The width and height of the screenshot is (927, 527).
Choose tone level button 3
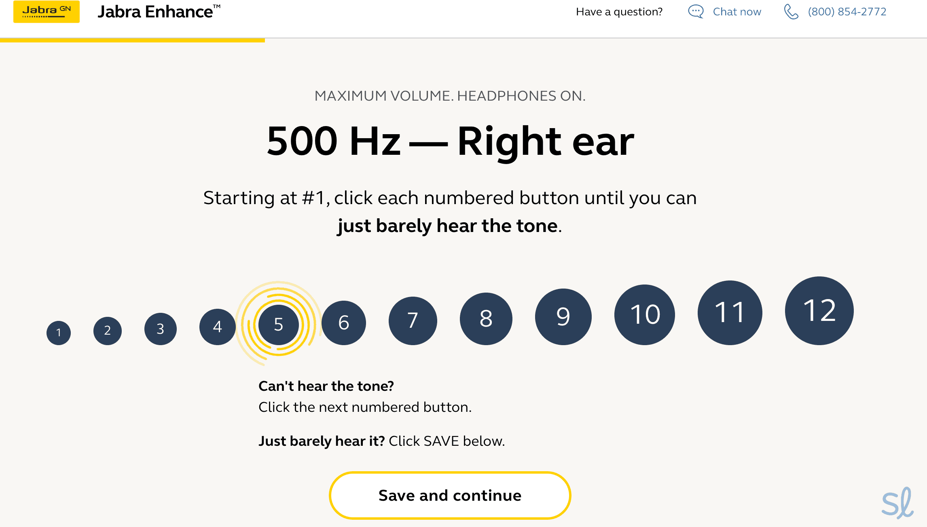(x=161, y=329)
